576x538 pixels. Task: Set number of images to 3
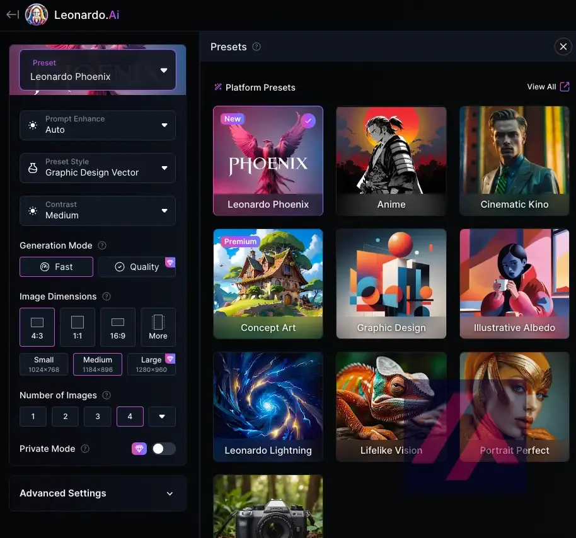point(98,417)
